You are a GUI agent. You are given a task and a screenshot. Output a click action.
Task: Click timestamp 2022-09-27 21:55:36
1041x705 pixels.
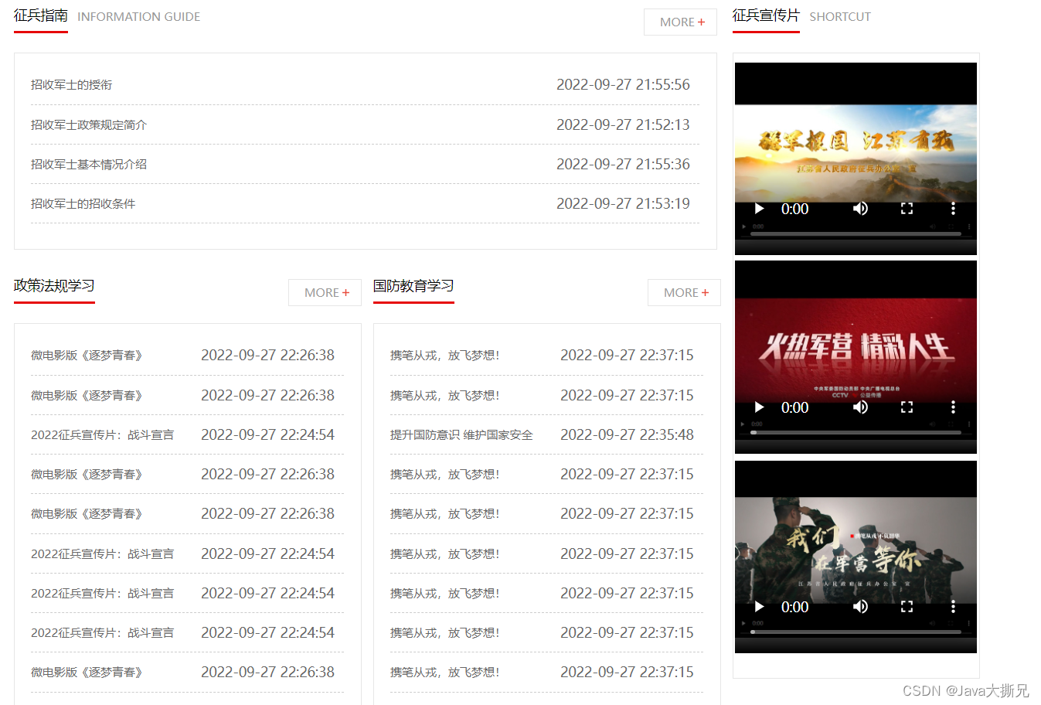coord(623,164)
